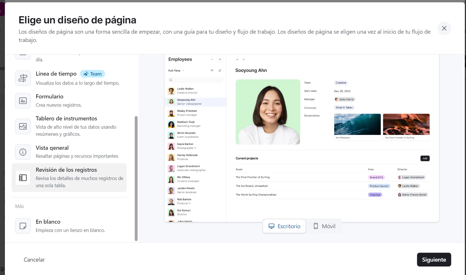
Task: Select Harley Holbrook in the employee list
Action: click(x=195, y=157)
